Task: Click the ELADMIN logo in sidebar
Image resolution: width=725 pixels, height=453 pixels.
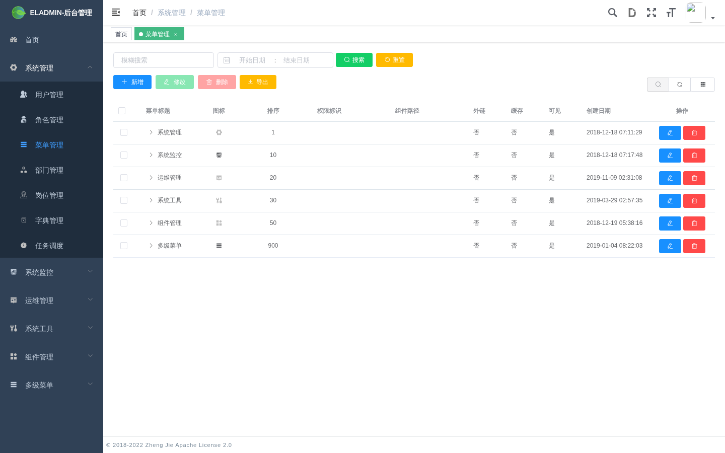Action: tap(19, 13)
